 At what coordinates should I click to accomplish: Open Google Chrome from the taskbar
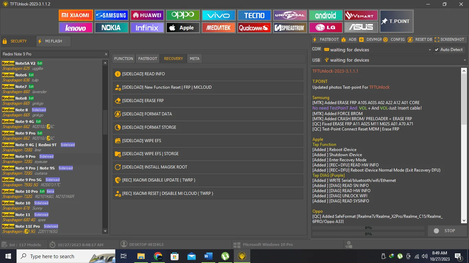158,256
